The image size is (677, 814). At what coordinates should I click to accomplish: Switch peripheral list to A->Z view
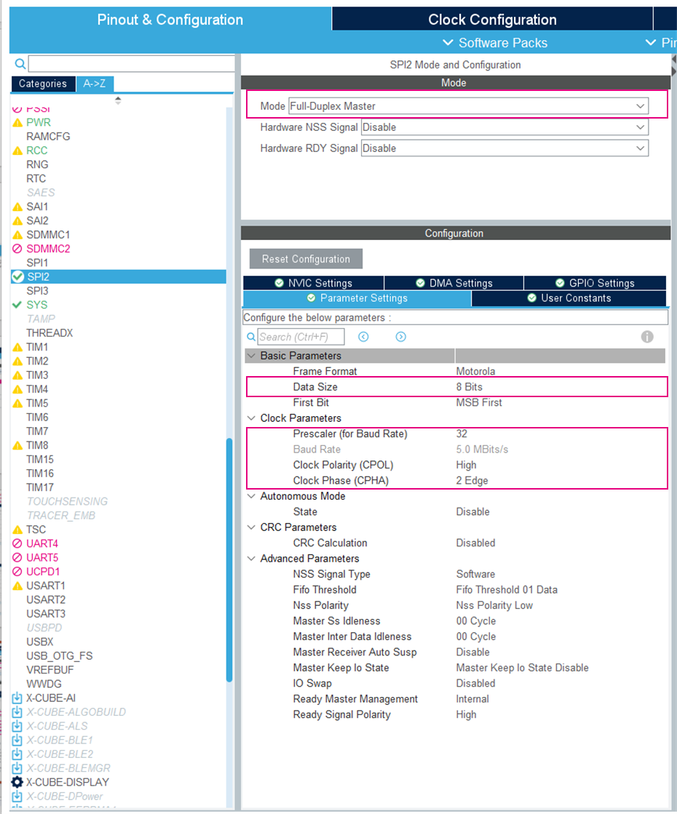pos(95,84)
